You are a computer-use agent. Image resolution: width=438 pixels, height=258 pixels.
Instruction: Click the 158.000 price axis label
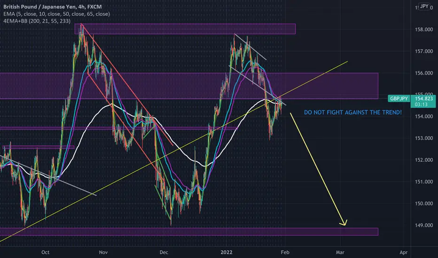(x=424, y=30)
